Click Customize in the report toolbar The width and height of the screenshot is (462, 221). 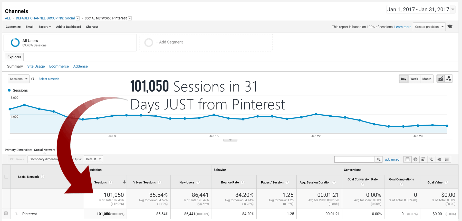(13, 27)
